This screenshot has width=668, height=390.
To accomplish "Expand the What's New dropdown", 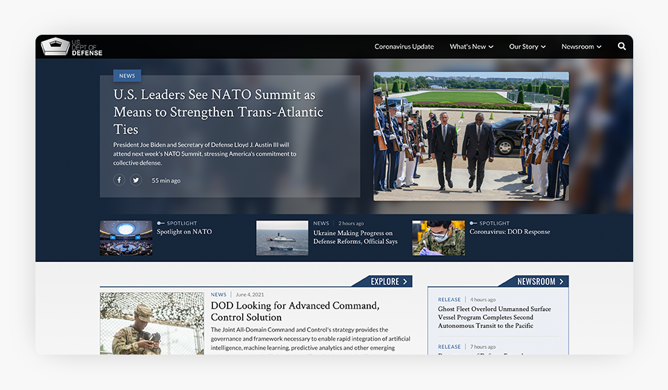I will pyautogui.click(x=471, y=47).
